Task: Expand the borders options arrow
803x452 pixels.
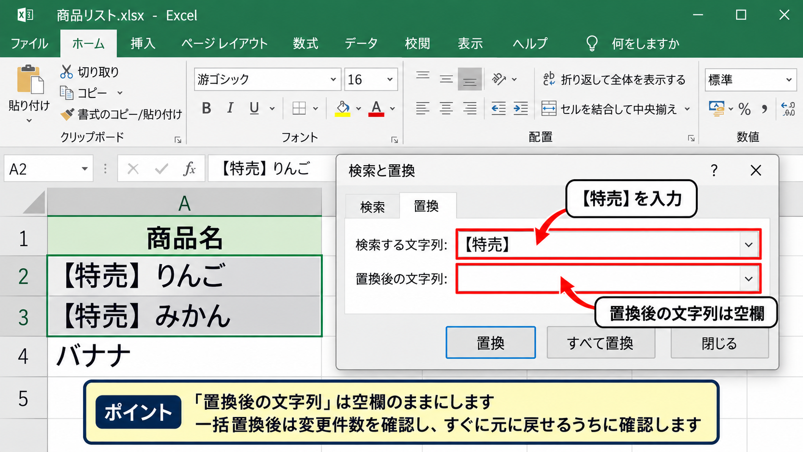Action: coord(316,109)
